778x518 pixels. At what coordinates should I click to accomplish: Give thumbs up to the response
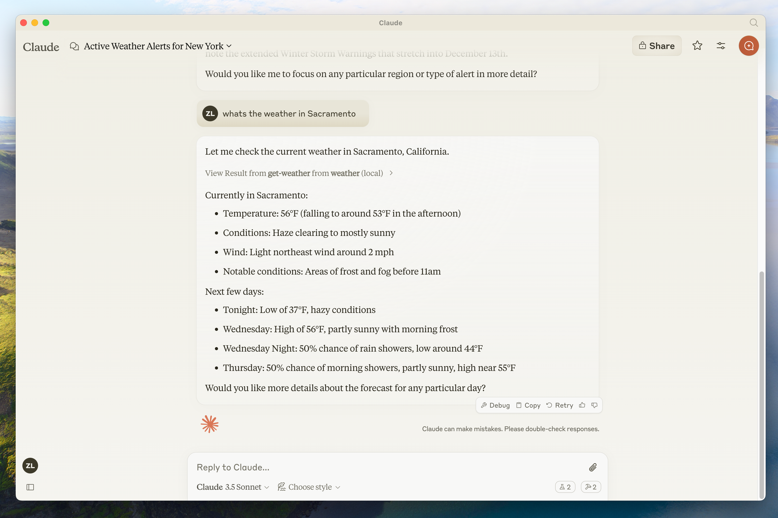[582, 405]
